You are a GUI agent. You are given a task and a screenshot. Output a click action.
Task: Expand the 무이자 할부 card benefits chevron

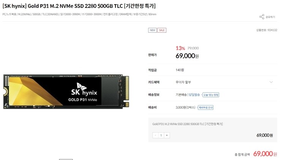[271, 82]
